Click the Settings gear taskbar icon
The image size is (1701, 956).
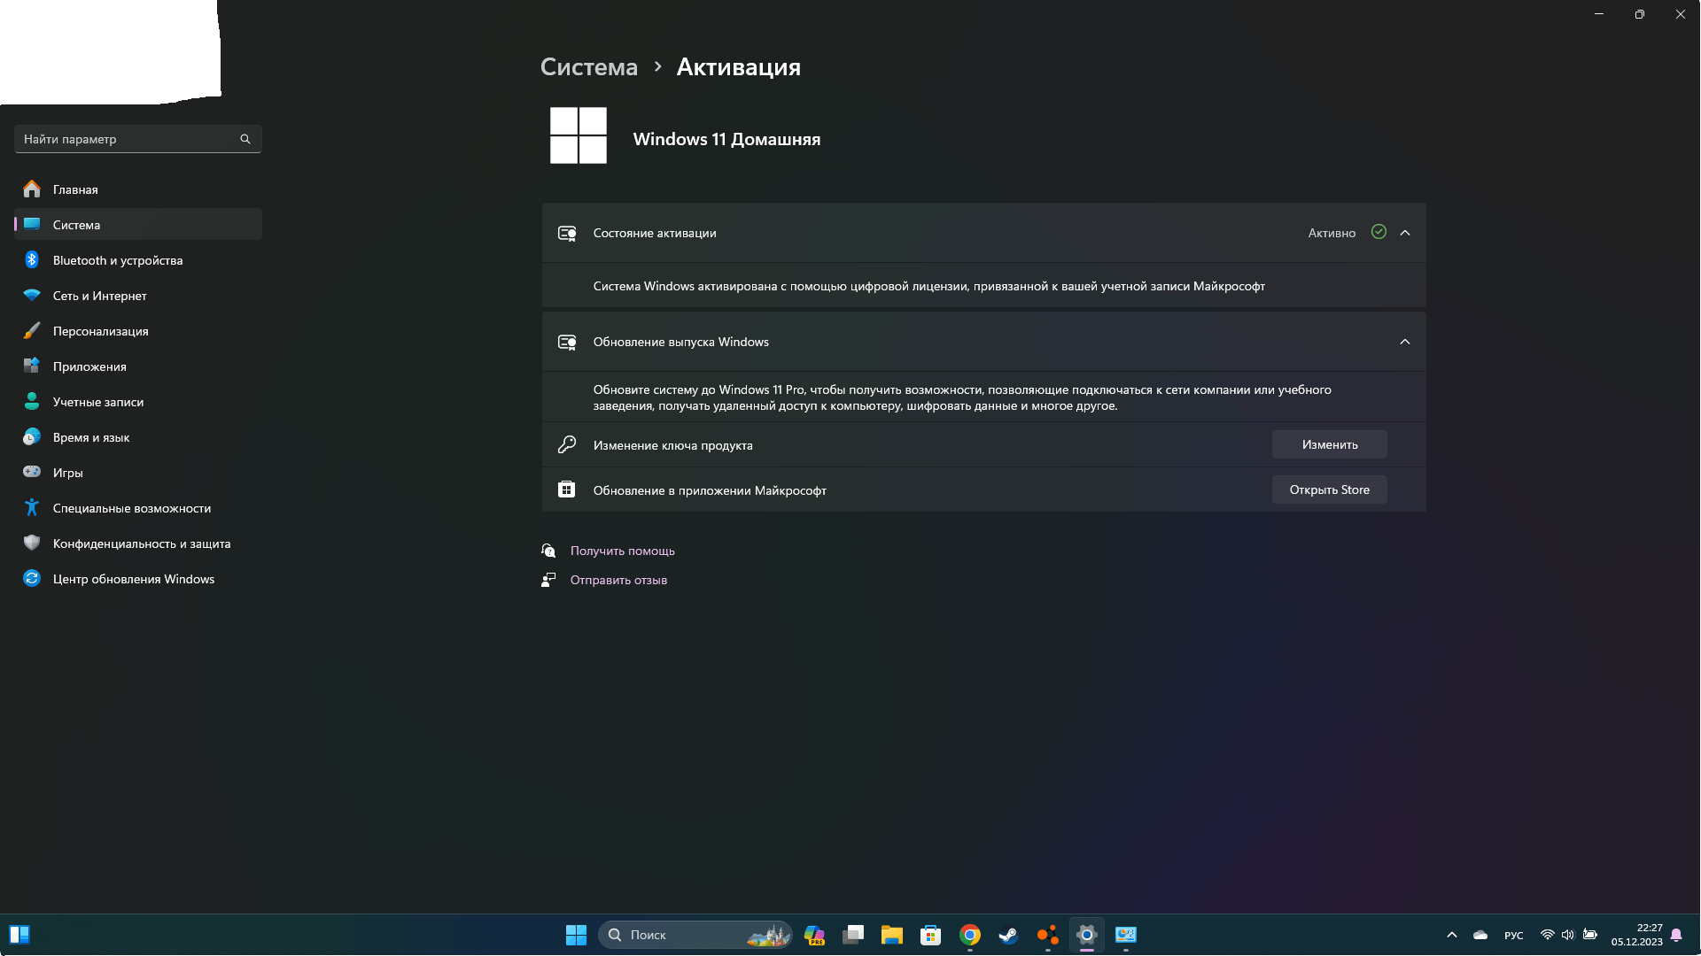[1087, 935]
